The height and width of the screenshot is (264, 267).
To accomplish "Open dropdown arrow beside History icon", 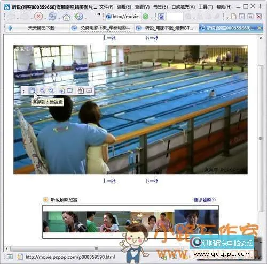I will click(85, 18).
